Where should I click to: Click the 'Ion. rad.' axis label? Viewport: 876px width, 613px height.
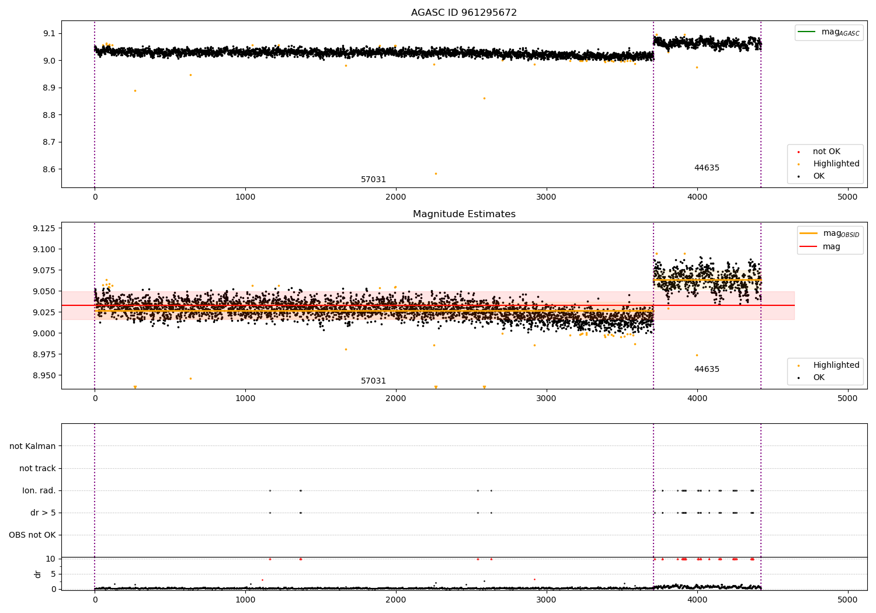click(39, 491)
